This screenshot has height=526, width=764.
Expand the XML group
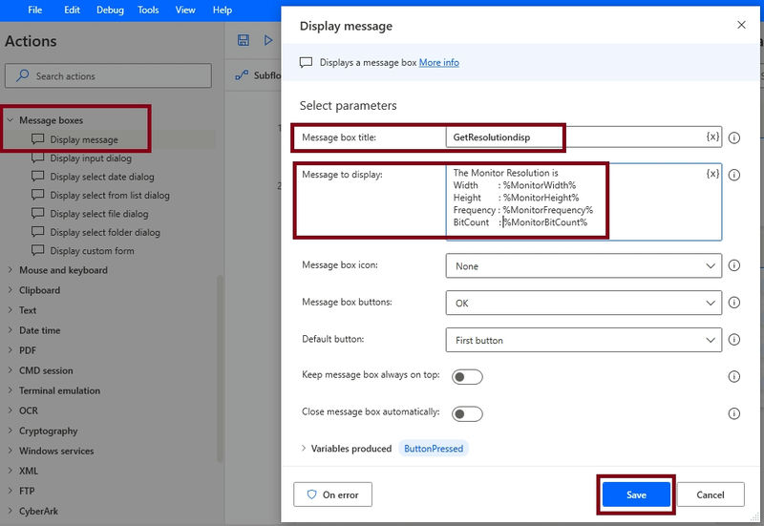click(x=11, y=471)
